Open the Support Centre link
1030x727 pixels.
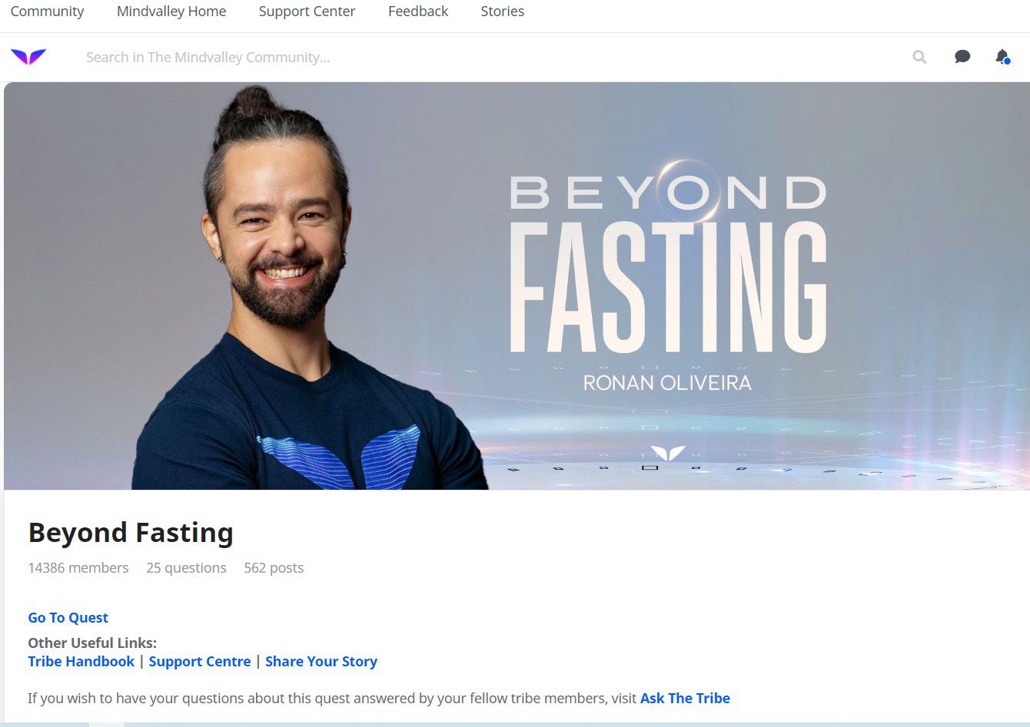coord(200,662)
